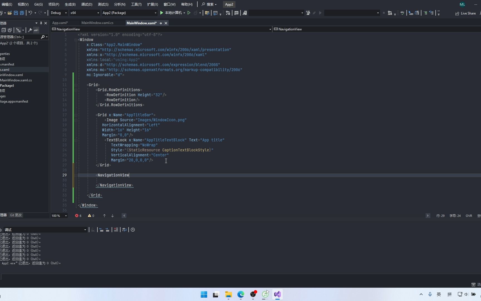Click the abc spell check icon

pos(403,13)
